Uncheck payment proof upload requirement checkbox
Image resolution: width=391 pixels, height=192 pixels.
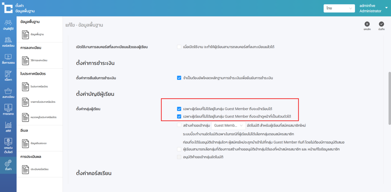pyautogui.click(x=179, y=78)
